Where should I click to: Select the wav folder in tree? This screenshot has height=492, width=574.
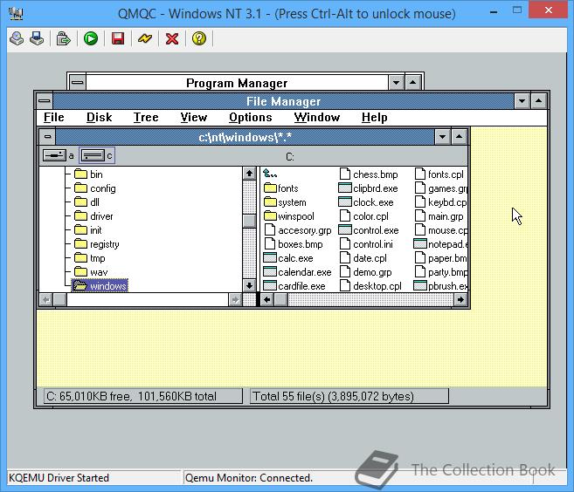coord(91,272)
